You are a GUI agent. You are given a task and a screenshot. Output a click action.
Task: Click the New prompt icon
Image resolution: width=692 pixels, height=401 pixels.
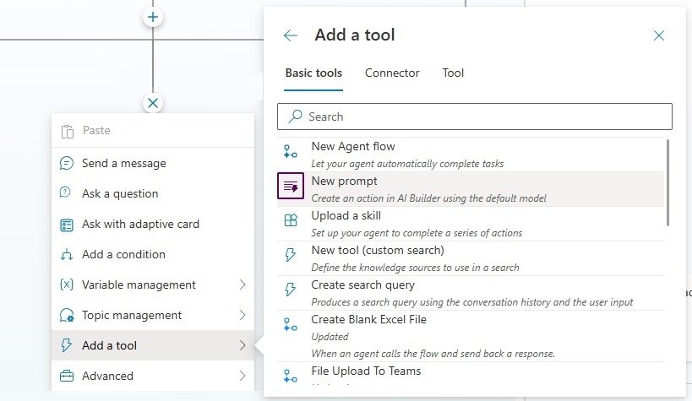pos(291,186)
